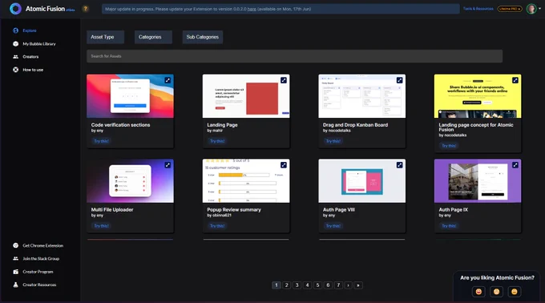Image resolution: width=545 pixels, height=303 pixels.
Task: Click the last page double arrow
Action: pyautogui.click(x=358, y=285)
